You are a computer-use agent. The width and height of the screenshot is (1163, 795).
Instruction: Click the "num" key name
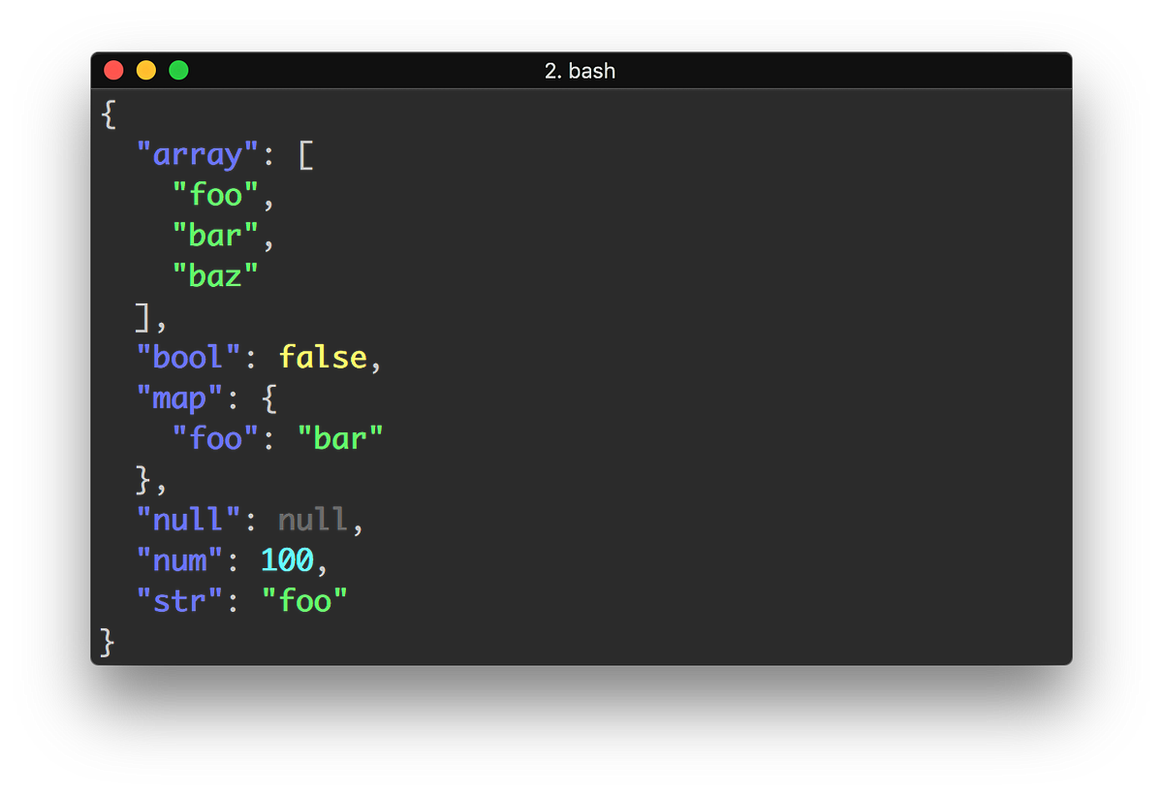pyautogui.click(x=179, y=560)
